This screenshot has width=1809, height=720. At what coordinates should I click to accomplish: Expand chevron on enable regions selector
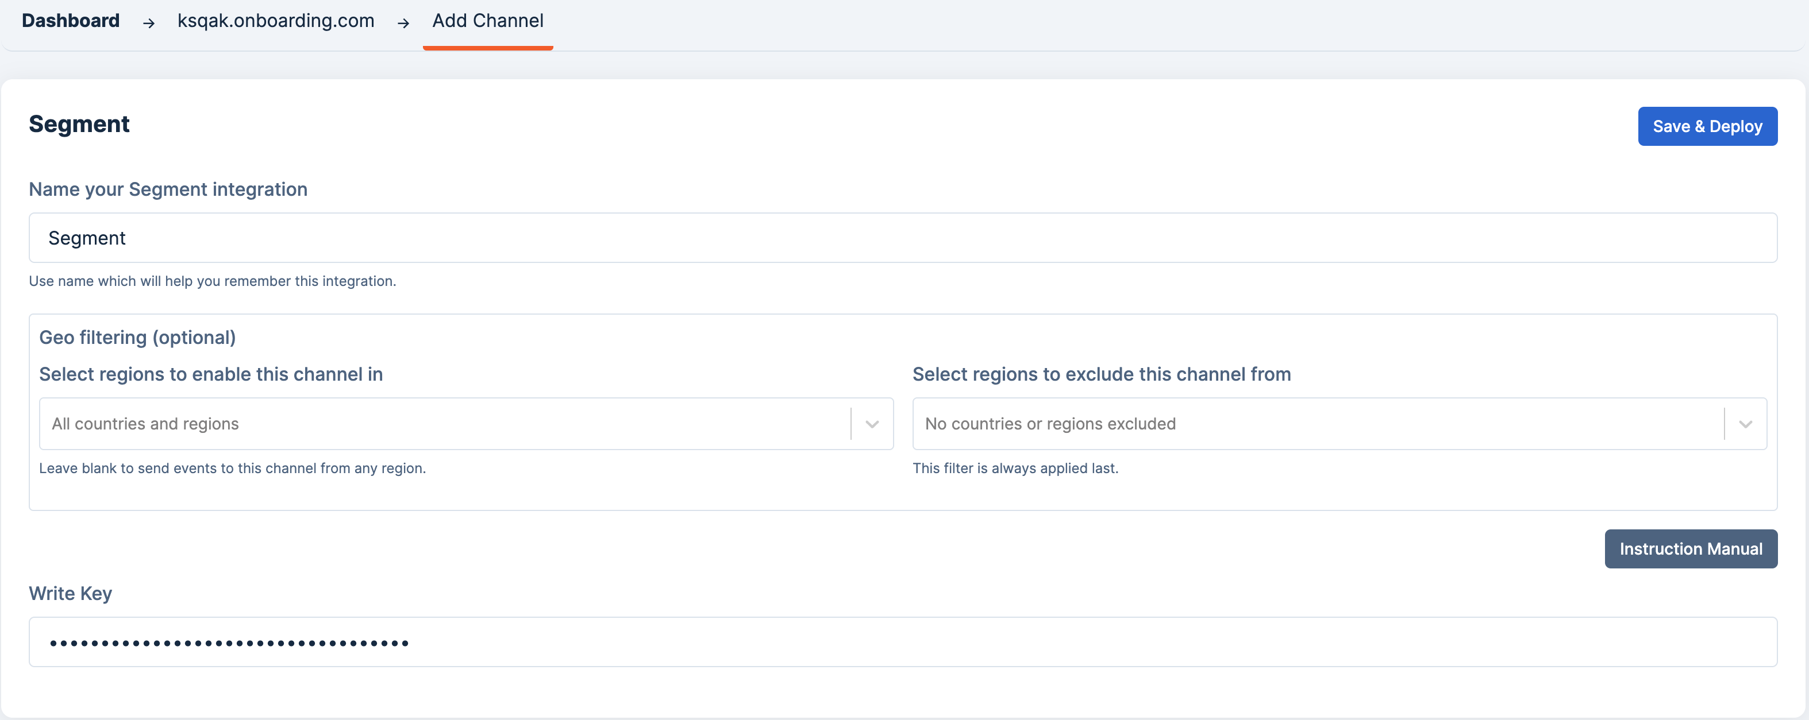tap(872, 424)
